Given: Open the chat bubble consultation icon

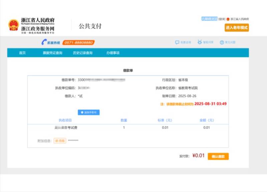Looking at the screenshot, I should click(177, 42).
